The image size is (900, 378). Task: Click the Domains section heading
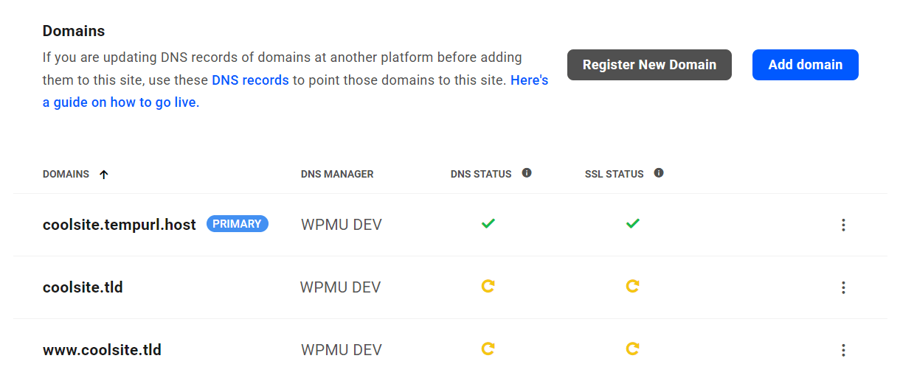[x=74, y=31]
